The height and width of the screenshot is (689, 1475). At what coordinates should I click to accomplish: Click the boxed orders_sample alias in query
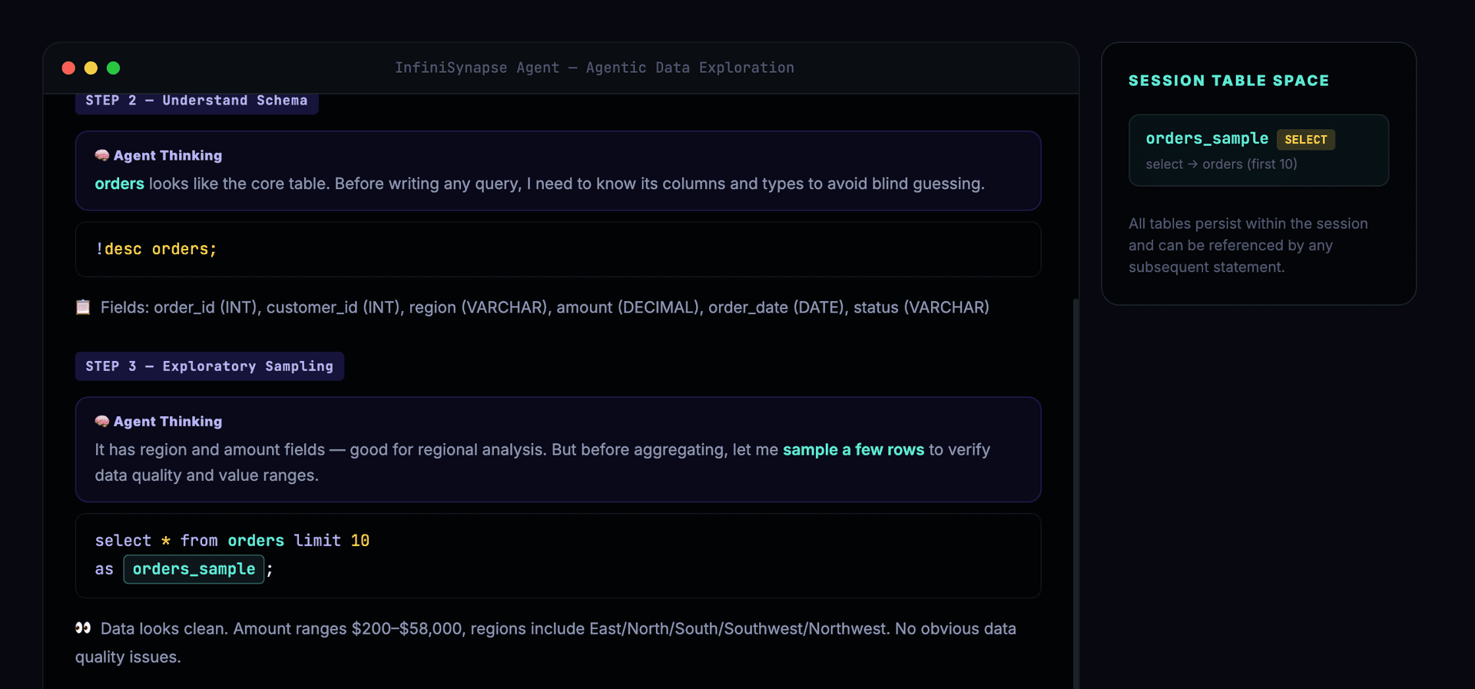coord(194,569)
